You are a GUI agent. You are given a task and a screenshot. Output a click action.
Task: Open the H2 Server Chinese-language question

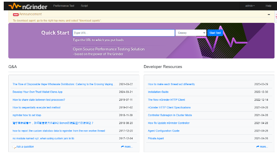(53, 123)
